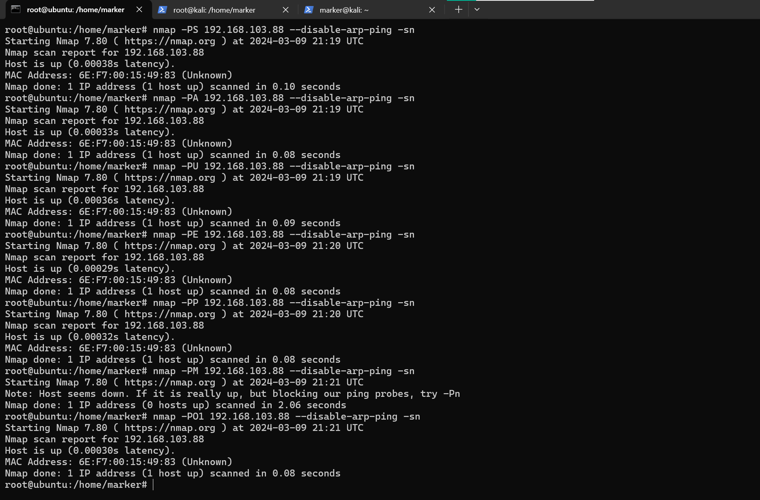Image resolution: width=760 pixels, height=500 pixels.
Task: Close the root@ubuntu: /home/marker tab
Action: tap(139, 9)
